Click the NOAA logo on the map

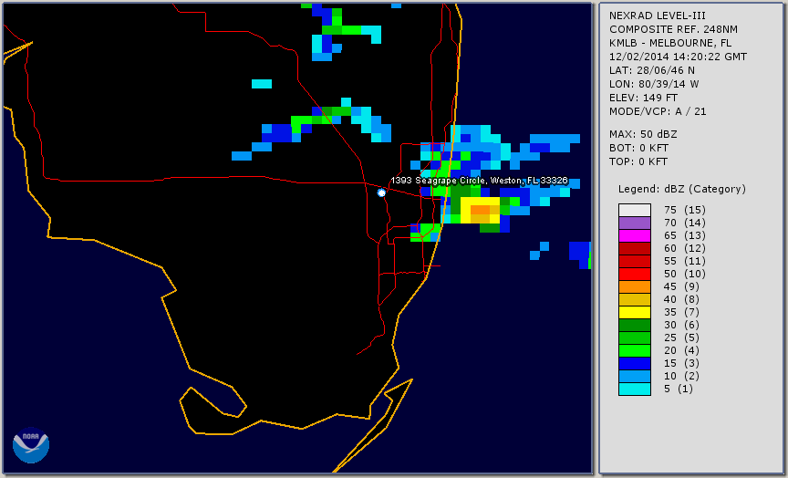pyautogui.click(x=31, y=445)
